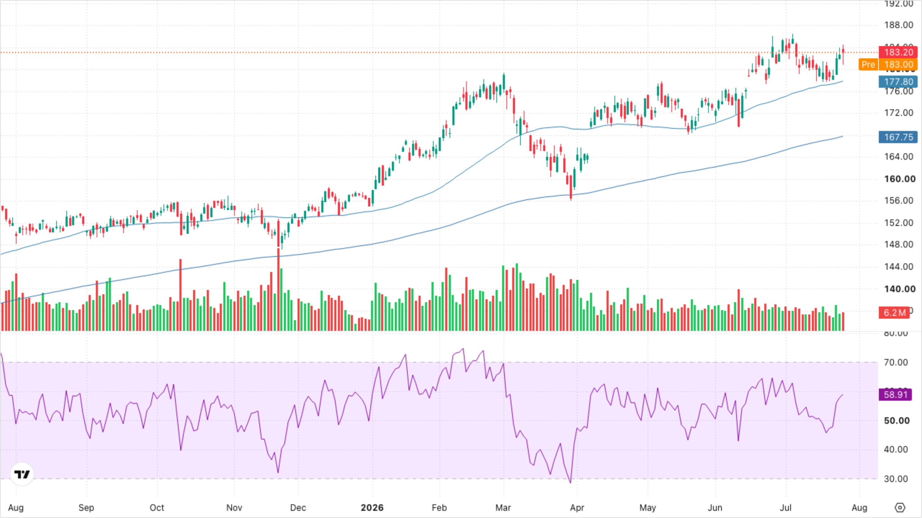The width and height of the screenshot is (922, 518).
Task: Click the Mar time axis label
Action: pos(503,508)
